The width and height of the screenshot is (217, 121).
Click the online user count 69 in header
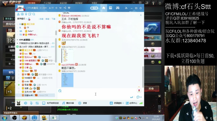51,8
